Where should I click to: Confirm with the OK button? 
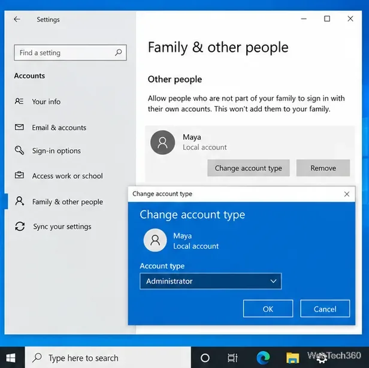268,309
